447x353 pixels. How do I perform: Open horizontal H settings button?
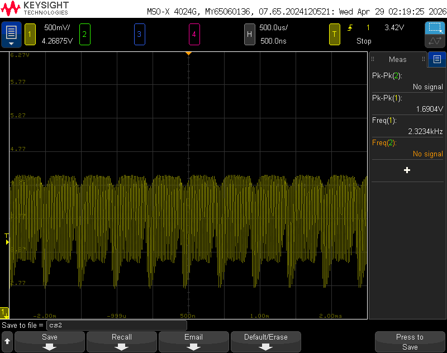[249, 35]
